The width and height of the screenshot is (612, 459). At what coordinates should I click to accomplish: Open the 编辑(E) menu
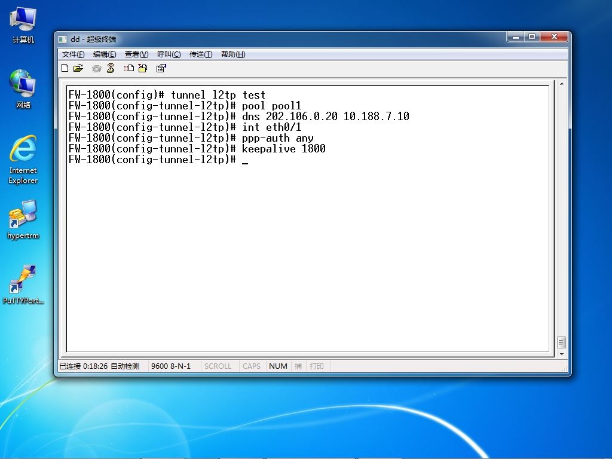tap(105, 54)
